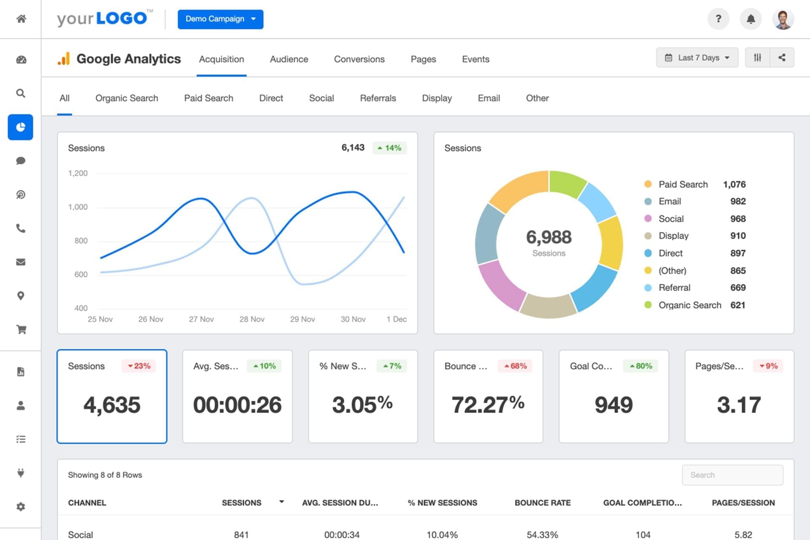Select the Email channel tab

[x=489, y=98]
